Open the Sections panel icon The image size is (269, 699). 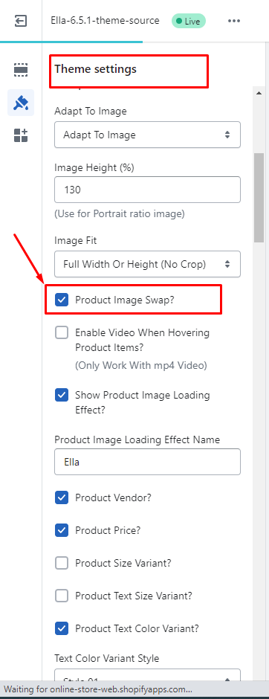pyautogui.click(x=21, y=70)
